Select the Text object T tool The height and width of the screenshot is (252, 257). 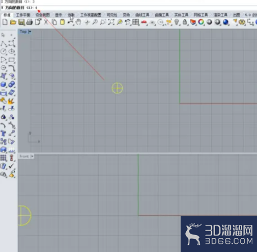3,133
